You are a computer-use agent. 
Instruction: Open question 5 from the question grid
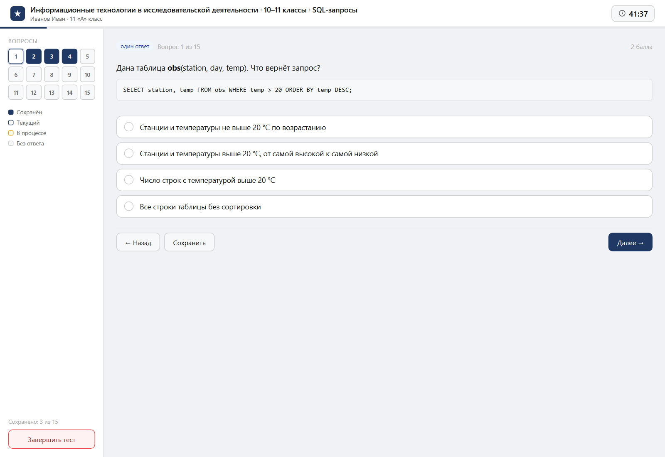(x=87, y=57)
